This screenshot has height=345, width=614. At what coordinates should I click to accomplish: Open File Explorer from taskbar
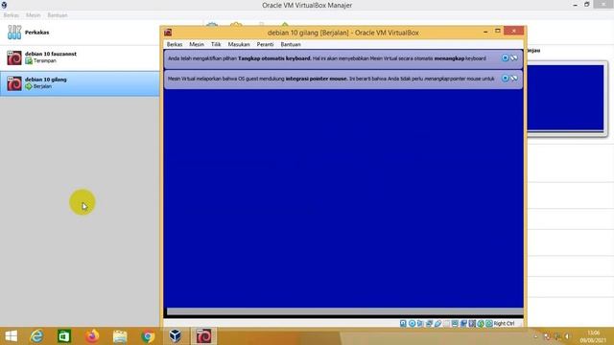pos(120,336)
